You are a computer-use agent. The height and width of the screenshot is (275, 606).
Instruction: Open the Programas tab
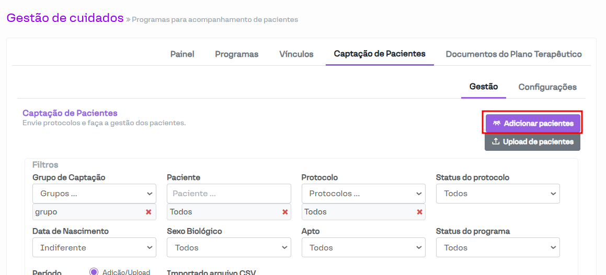pyautogui.click(x=236, y=54)
